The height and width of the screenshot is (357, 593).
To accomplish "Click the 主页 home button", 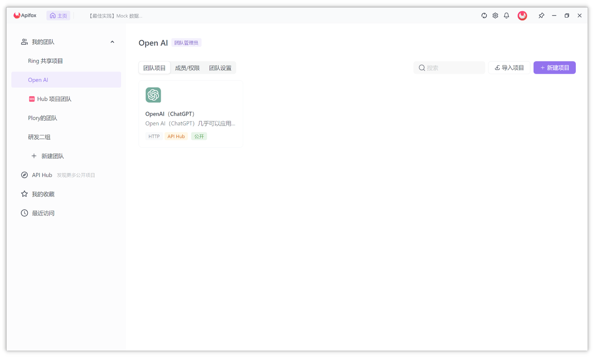I will pyautogui.click(x=58, y=15).
